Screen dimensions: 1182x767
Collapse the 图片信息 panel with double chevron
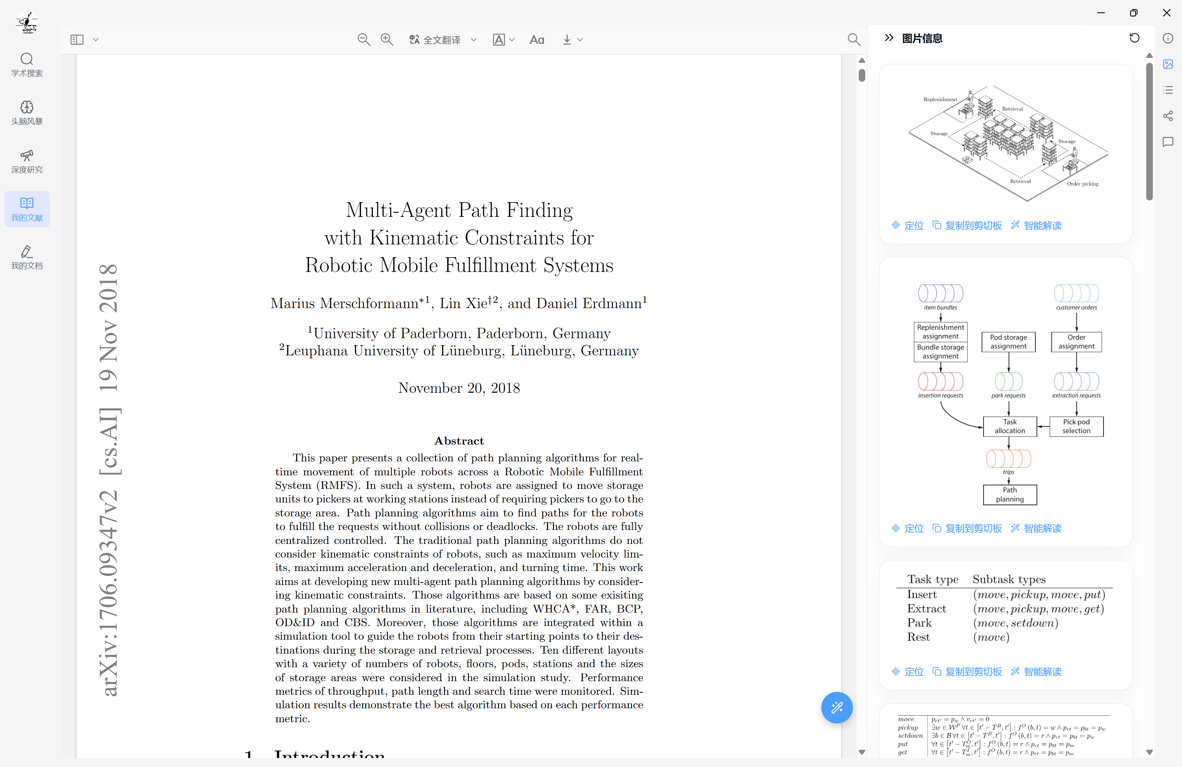889,38
